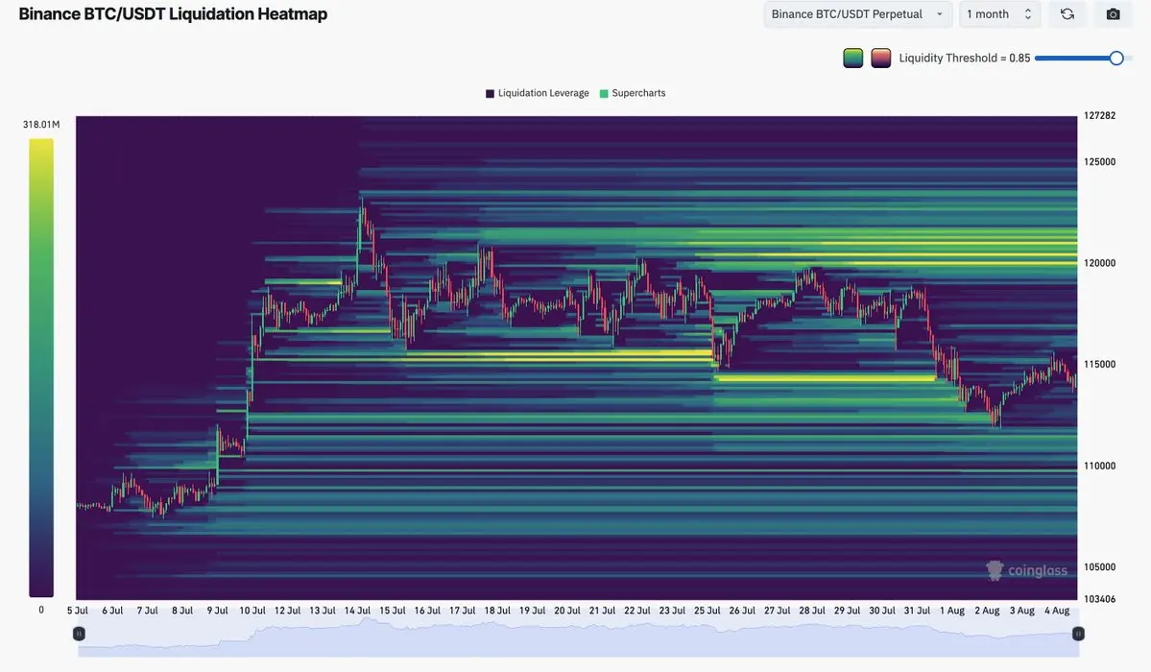Click the 115000 price axis label
The width and height of the screenshot is (1151, 672).
point(1099,364)
